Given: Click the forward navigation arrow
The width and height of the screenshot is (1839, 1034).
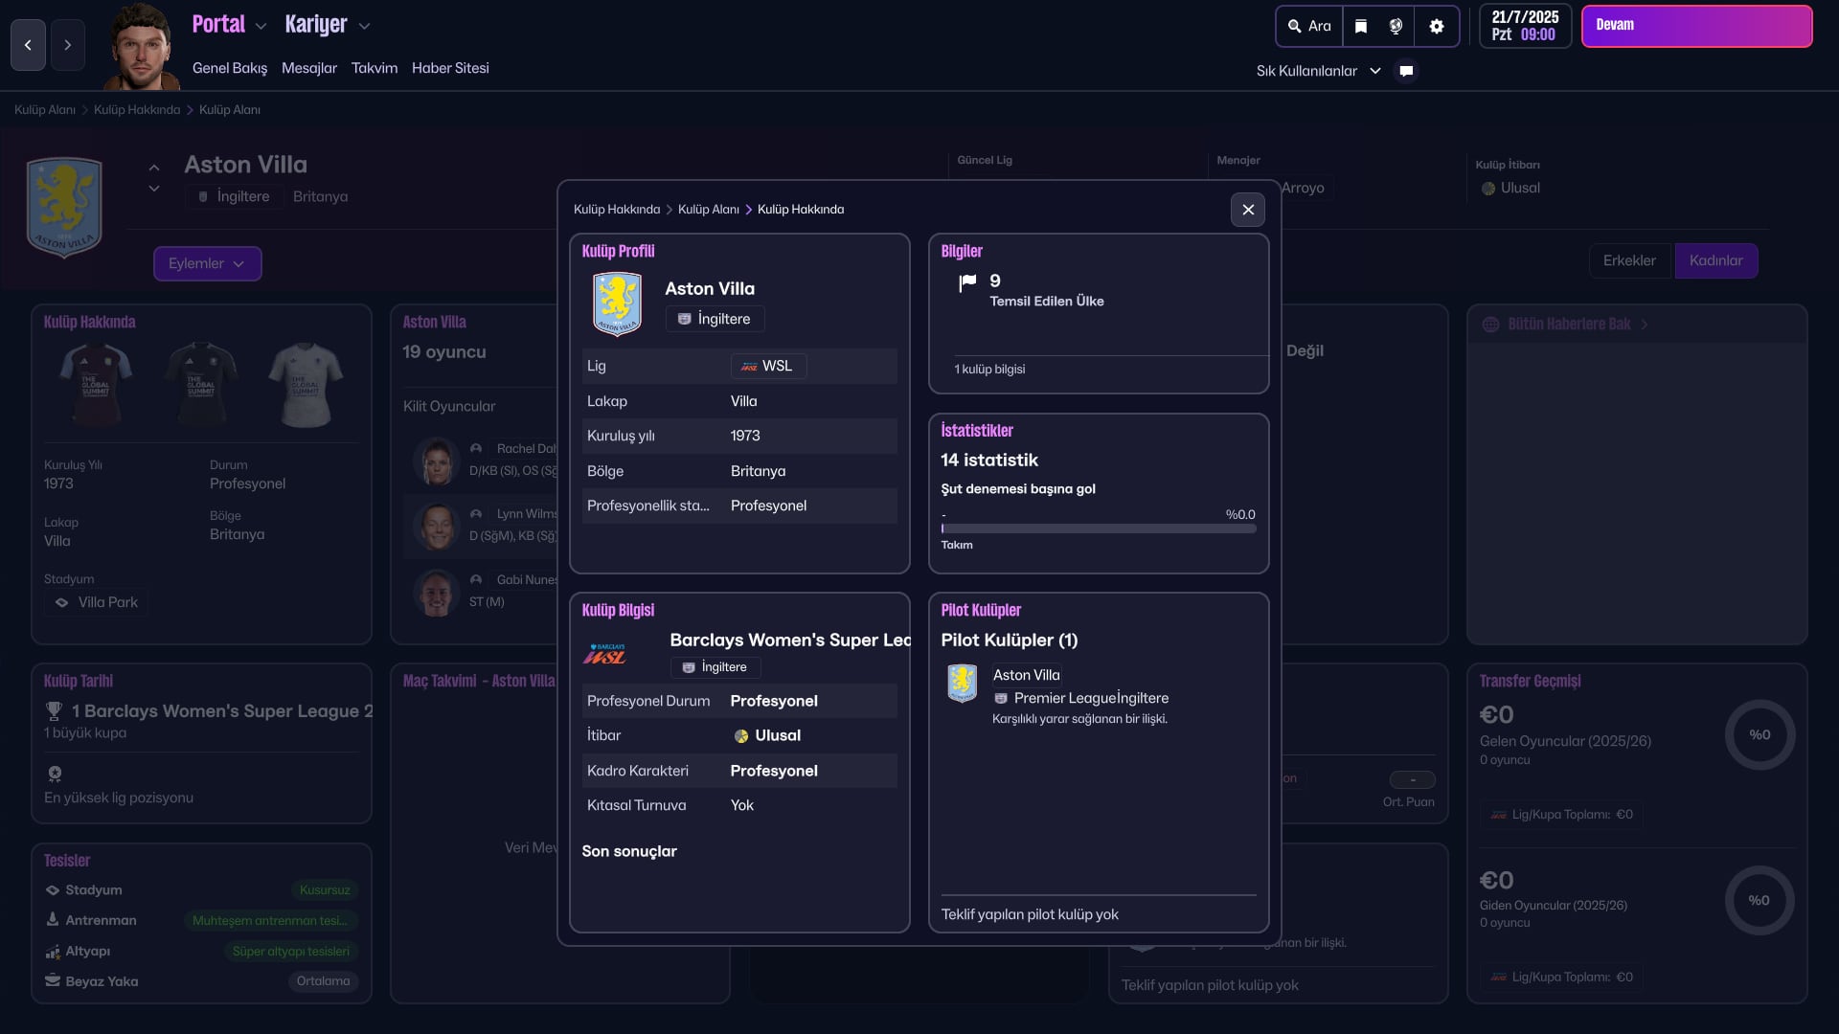Looking at the screenshot, I should pyautogui.click(x=67, y=45).
